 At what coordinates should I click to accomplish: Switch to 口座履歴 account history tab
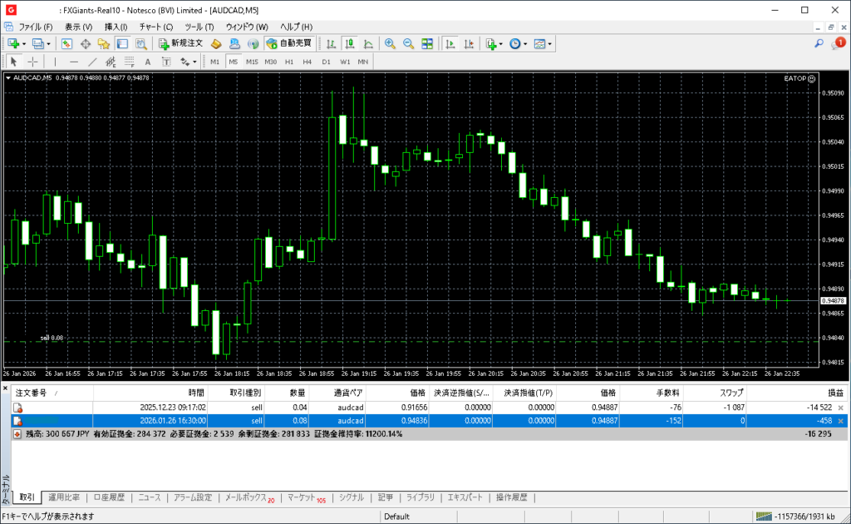(x=109, y=497)
